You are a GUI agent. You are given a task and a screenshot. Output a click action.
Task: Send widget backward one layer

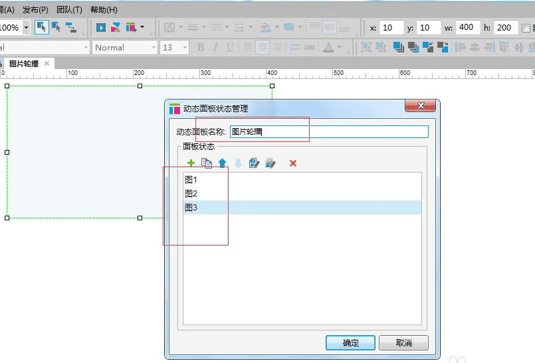443,47
